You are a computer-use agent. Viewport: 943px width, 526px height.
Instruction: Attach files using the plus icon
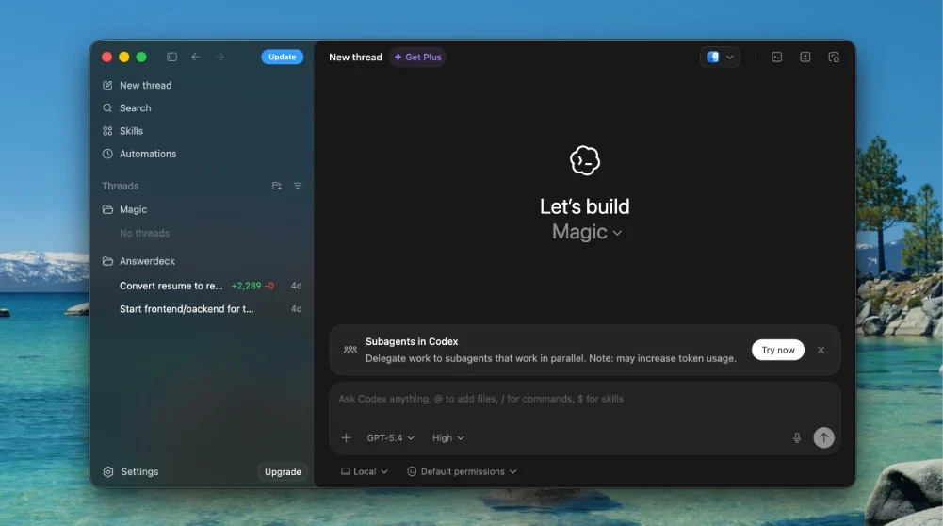coord(346,437)
